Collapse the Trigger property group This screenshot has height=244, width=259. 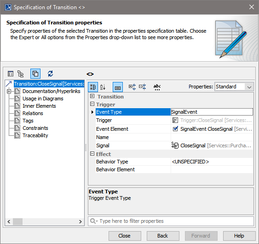(x=92, y=104)
